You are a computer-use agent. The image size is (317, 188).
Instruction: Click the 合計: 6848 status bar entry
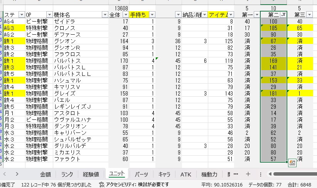click(x=299, y=185)
